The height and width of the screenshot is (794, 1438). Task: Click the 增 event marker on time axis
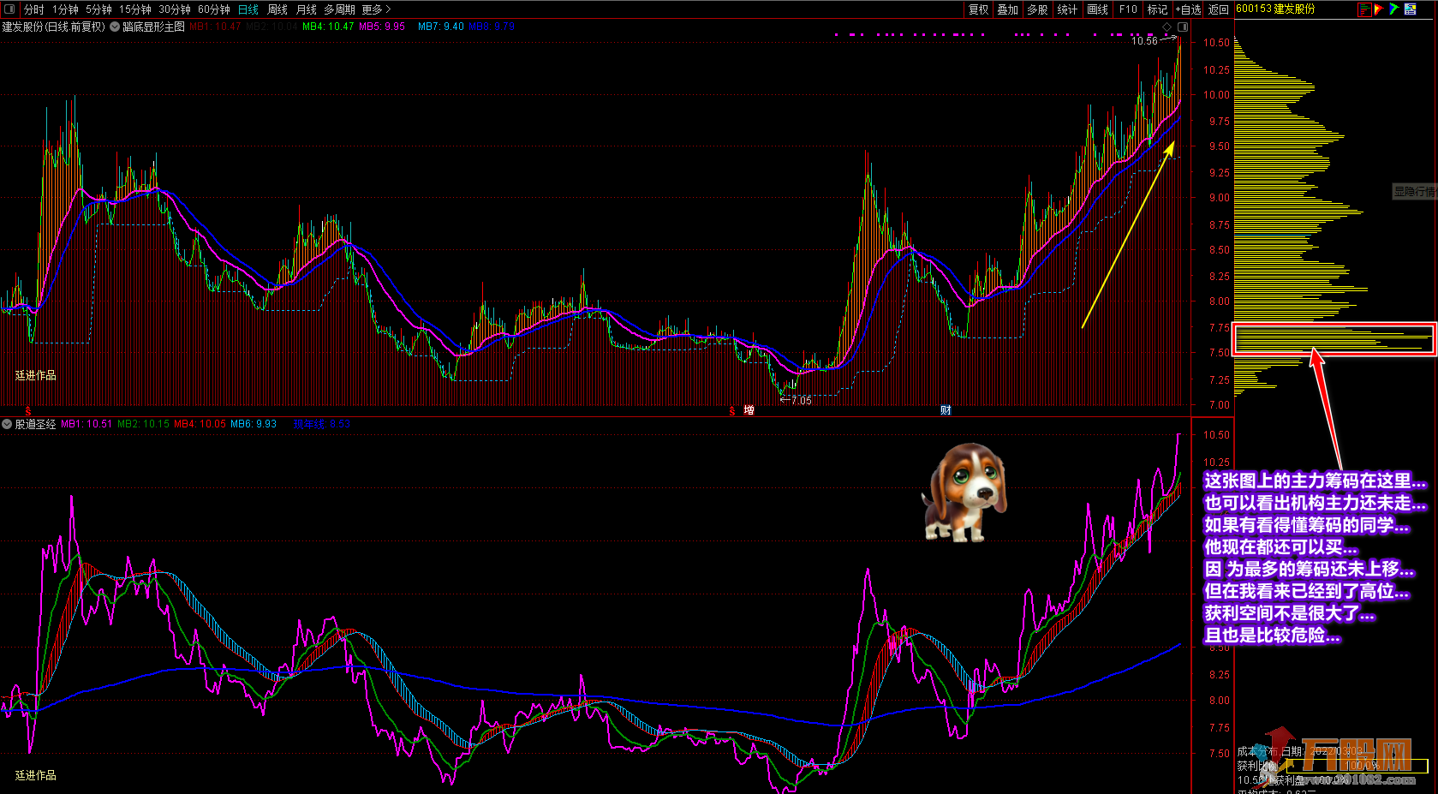[x=749, y=410]
